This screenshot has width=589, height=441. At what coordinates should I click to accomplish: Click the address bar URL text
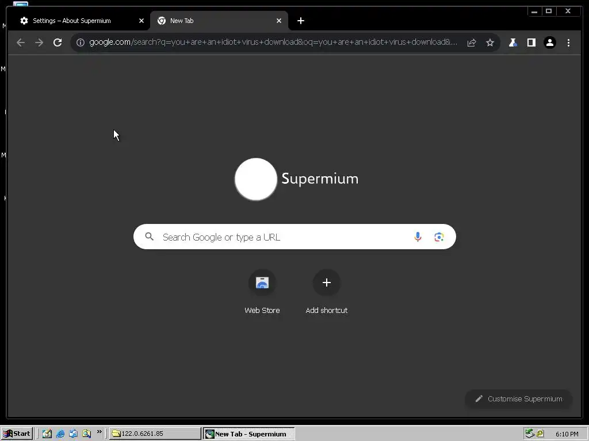273,42
